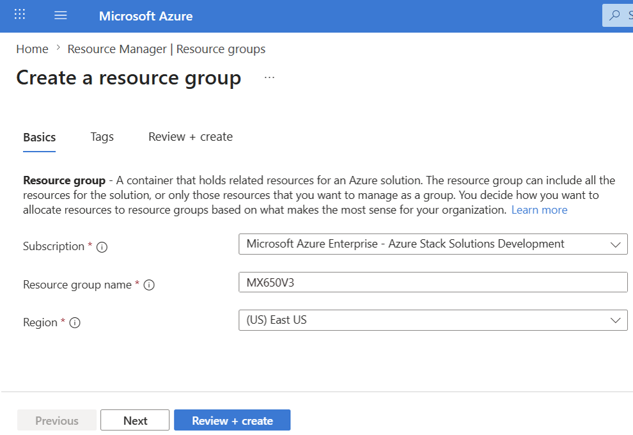This screenshot has width=633, height=435.
Task: Click the 'Create a resource group' heading
Action: (x=129, y=77)
